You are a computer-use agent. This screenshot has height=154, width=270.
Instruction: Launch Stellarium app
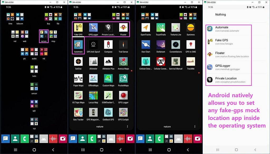point(161,45)
